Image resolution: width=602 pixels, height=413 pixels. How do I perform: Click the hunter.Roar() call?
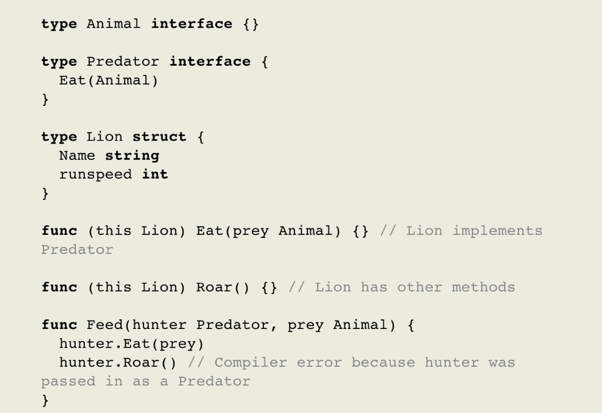(x=117, y=362)
